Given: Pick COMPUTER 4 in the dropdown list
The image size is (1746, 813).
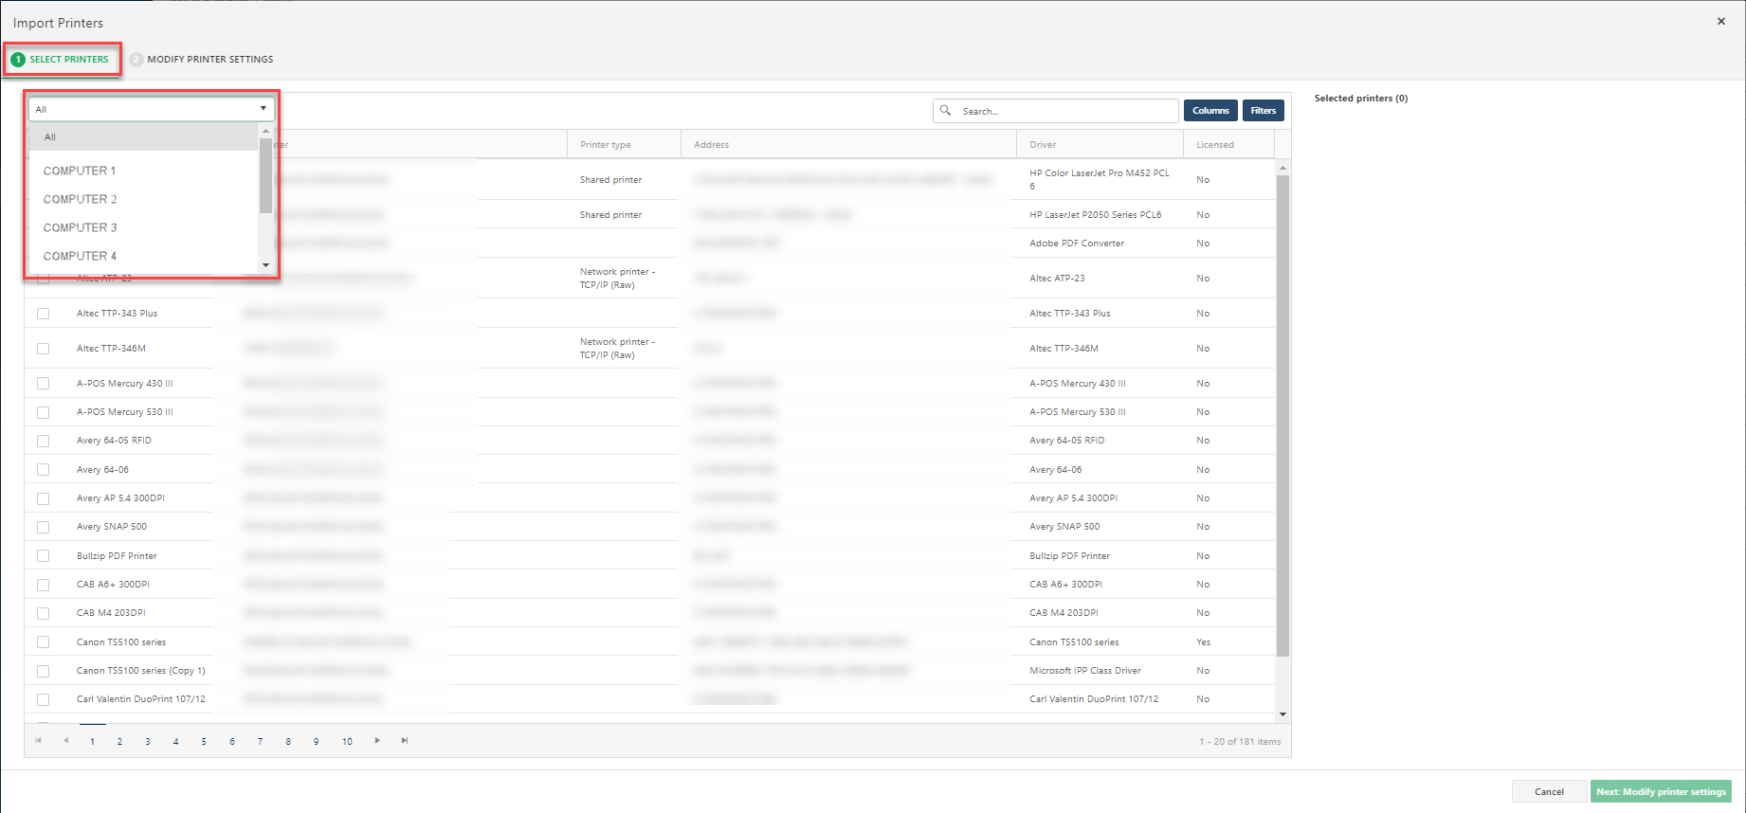Looking at the screenshot, I should pyautogui.click(x=81, y=256).
